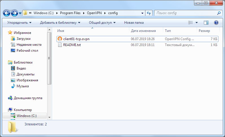Screen dimensions: 225x137
Task: Click the Недавние места icon
Action: [13, 45]
